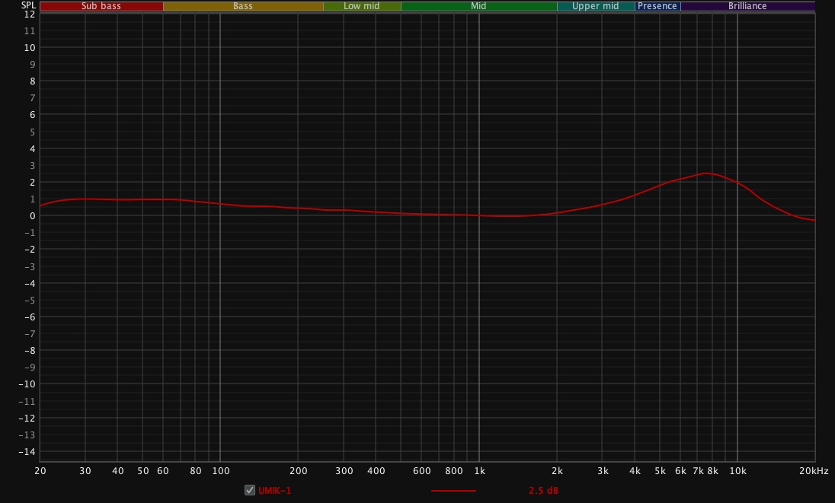Click the Mid band header
Viewport: 835px width, 503px height.
pos(478,6)
